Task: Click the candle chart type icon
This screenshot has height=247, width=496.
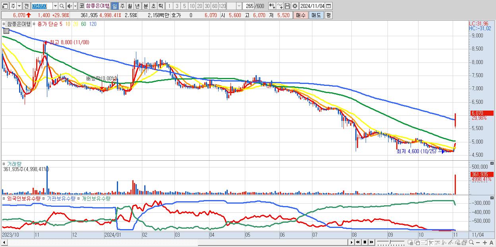Action: point(272,6)
